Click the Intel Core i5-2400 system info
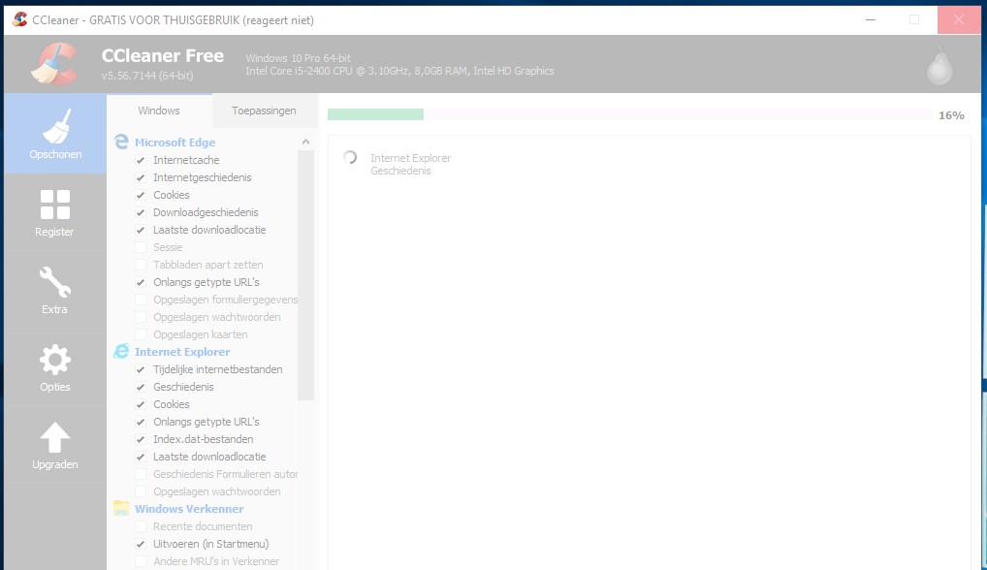 pyautogui.click(x=399, y=71)
